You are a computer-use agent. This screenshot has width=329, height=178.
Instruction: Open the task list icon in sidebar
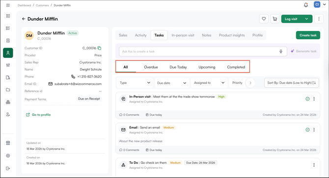tap(8, 28)
